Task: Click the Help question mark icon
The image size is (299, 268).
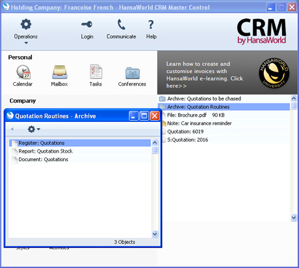Action: [151, 25]
